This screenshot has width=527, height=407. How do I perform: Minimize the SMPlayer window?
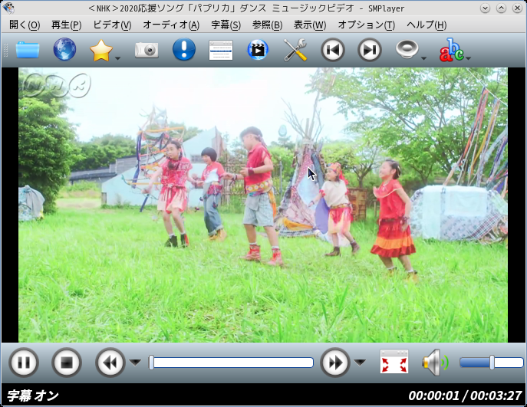485,8
